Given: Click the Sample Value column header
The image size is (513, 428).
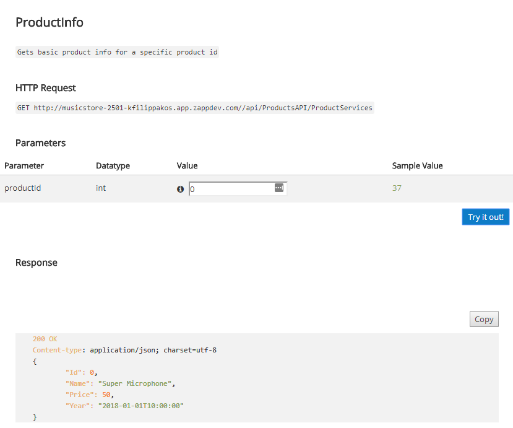Looking at the screenshot, I should (417, 166).
